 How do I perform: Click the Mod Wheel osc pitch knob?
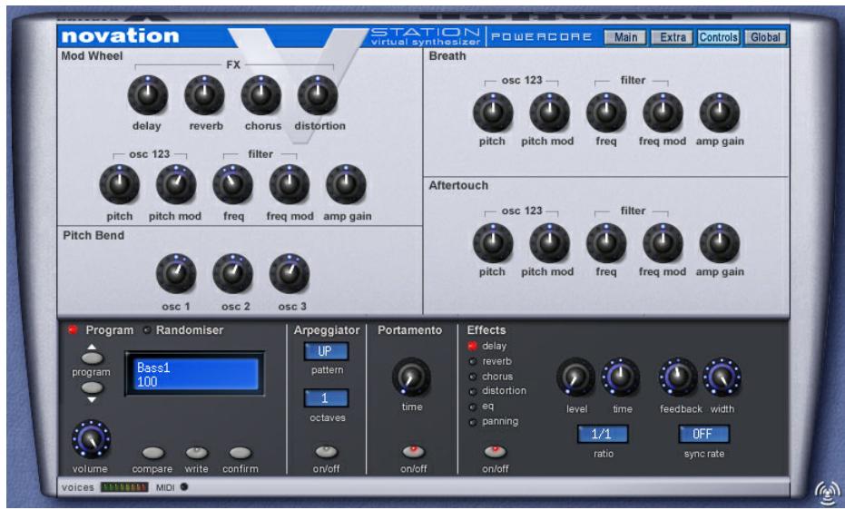[x=119, y=185]
